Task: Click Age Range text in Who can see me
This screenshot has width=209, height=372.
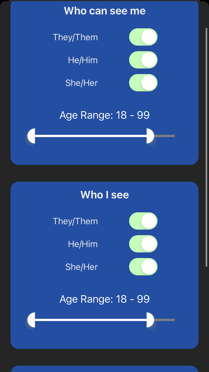Action: [105, 115]
